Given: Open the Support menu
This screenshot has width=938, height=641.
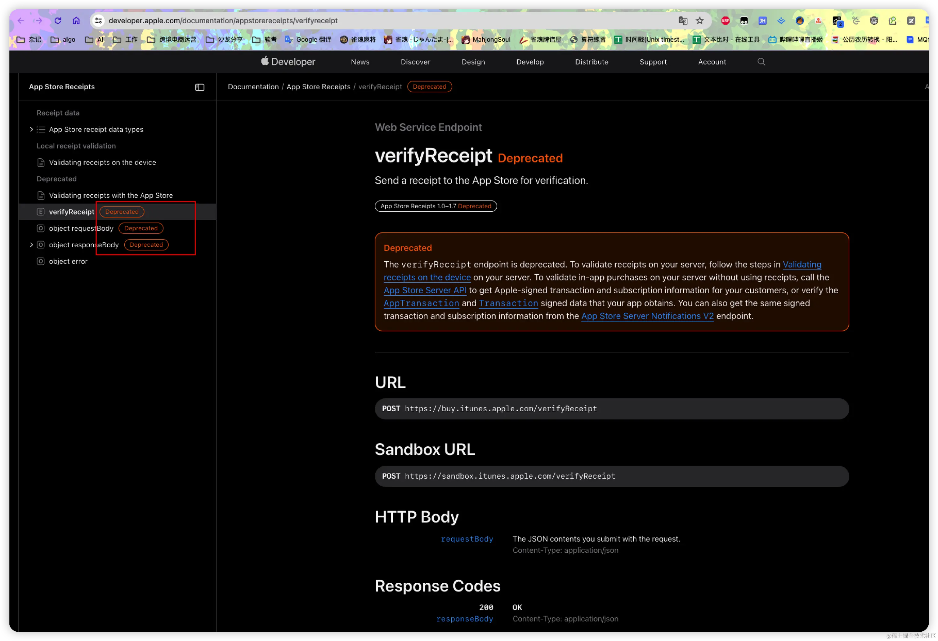Looking at the screenshot, I should point(653,62).
